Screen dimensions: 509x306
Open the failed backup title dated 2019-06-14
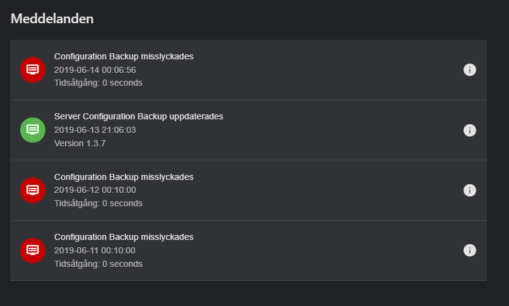pos(124,56)
